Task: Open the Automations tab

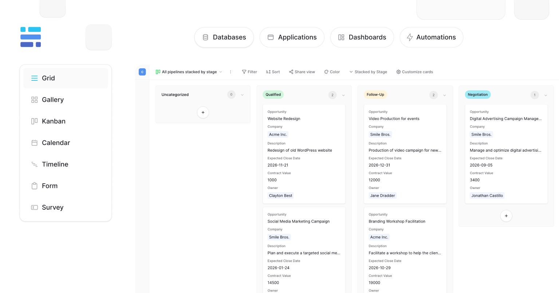Action: (431, 37)
